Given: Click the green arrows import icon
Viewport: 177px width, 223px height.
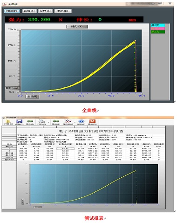Looking at the screenshot, I should [x=30, y=122].
